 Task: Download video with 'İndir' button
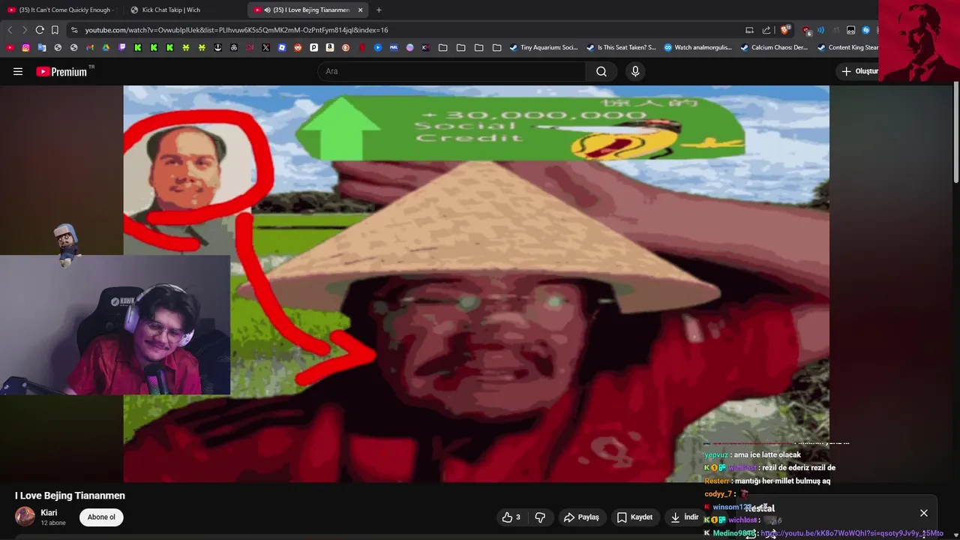click(x=684, y=517)
